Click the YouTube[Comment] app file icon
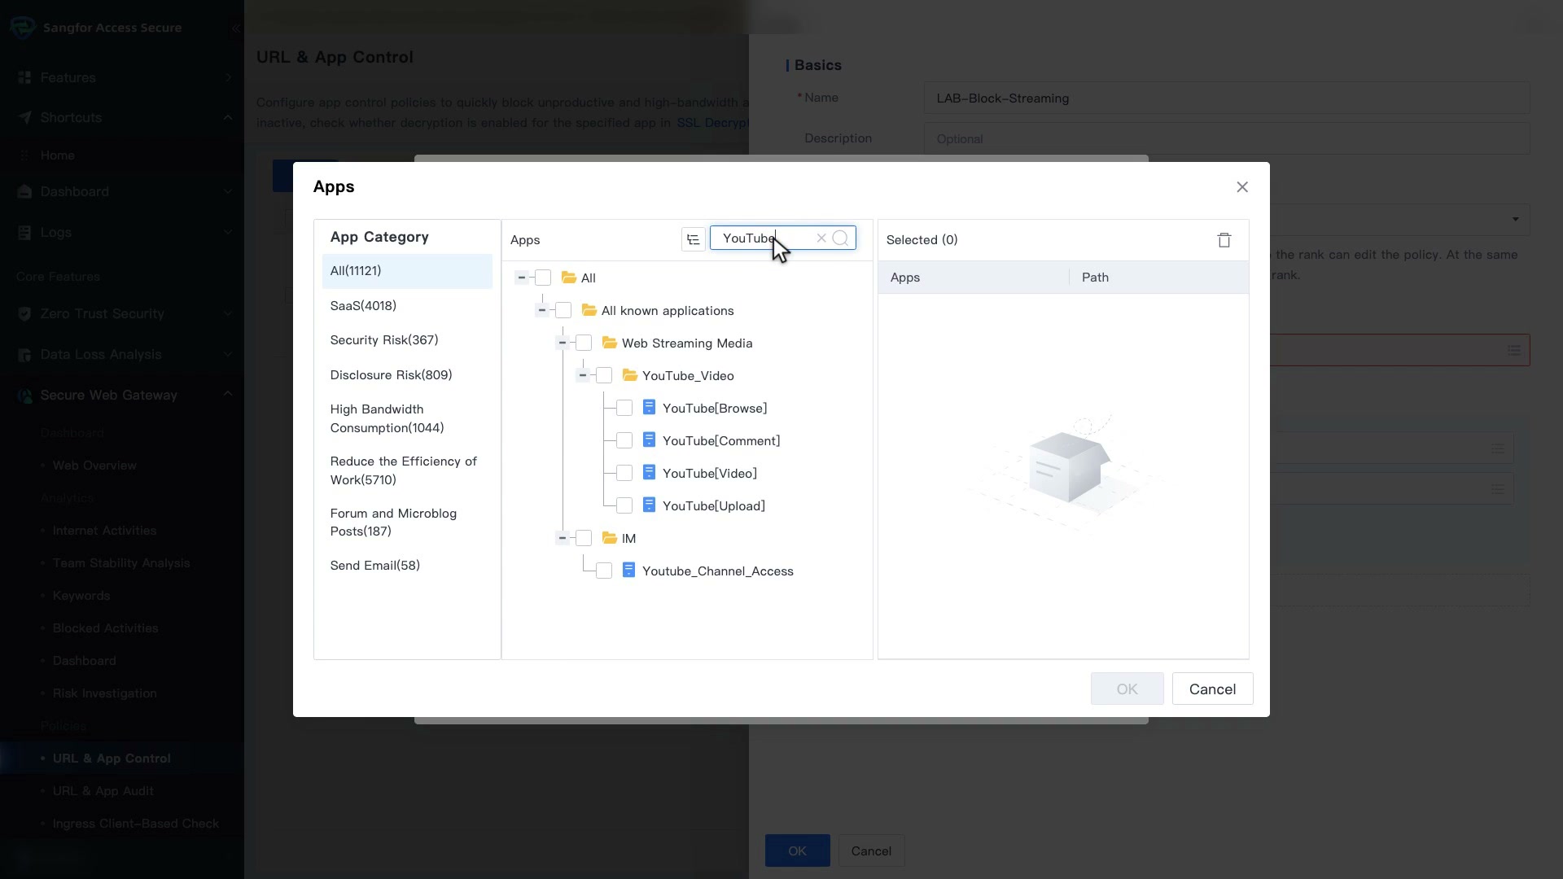Image resolution: width=1563 pixels, height=879 pixels. click(649, 440)
